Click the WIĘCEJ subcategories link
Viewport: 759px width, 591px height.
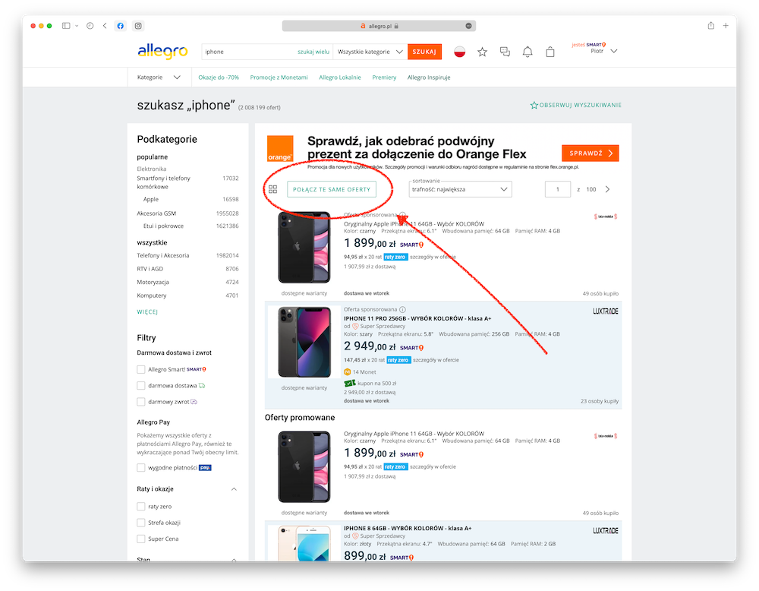[147, 312]
